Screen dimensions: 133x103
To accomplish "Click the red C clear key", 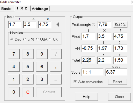I will 28,92.
